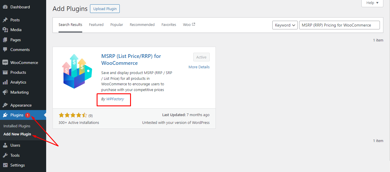Image resolution: width=390 pixels, height=172 pixels.
Task: Open the Analytics menu item
Action: tap(23, 82)
